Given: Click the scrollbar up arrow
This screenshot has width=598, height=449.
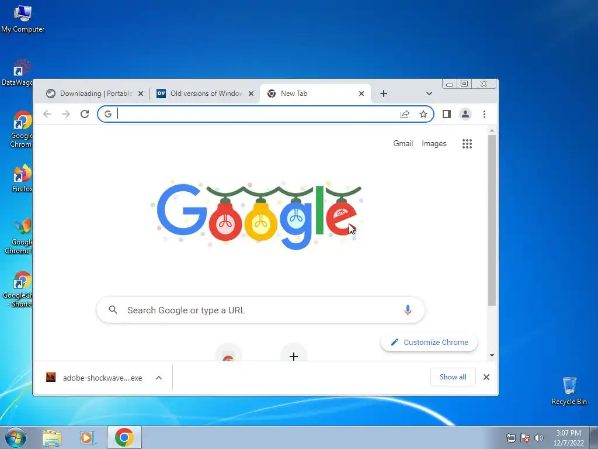Looking at the screenshot, I should coord(492,130).
